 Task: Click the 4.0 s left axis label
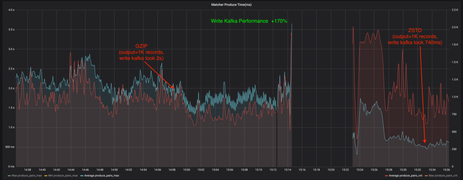click(x=12, y=10)
